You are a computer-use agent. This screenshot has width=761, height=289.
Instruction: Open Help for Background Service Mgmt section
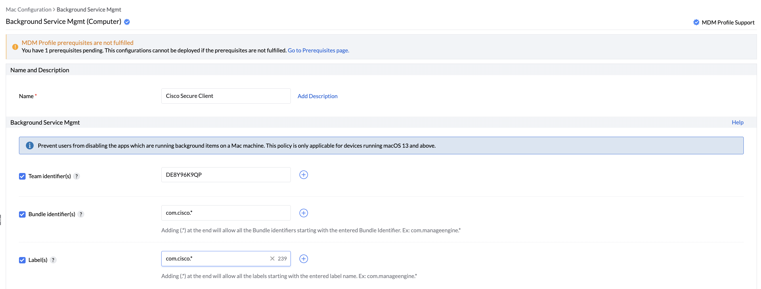[x=737, y=122]
